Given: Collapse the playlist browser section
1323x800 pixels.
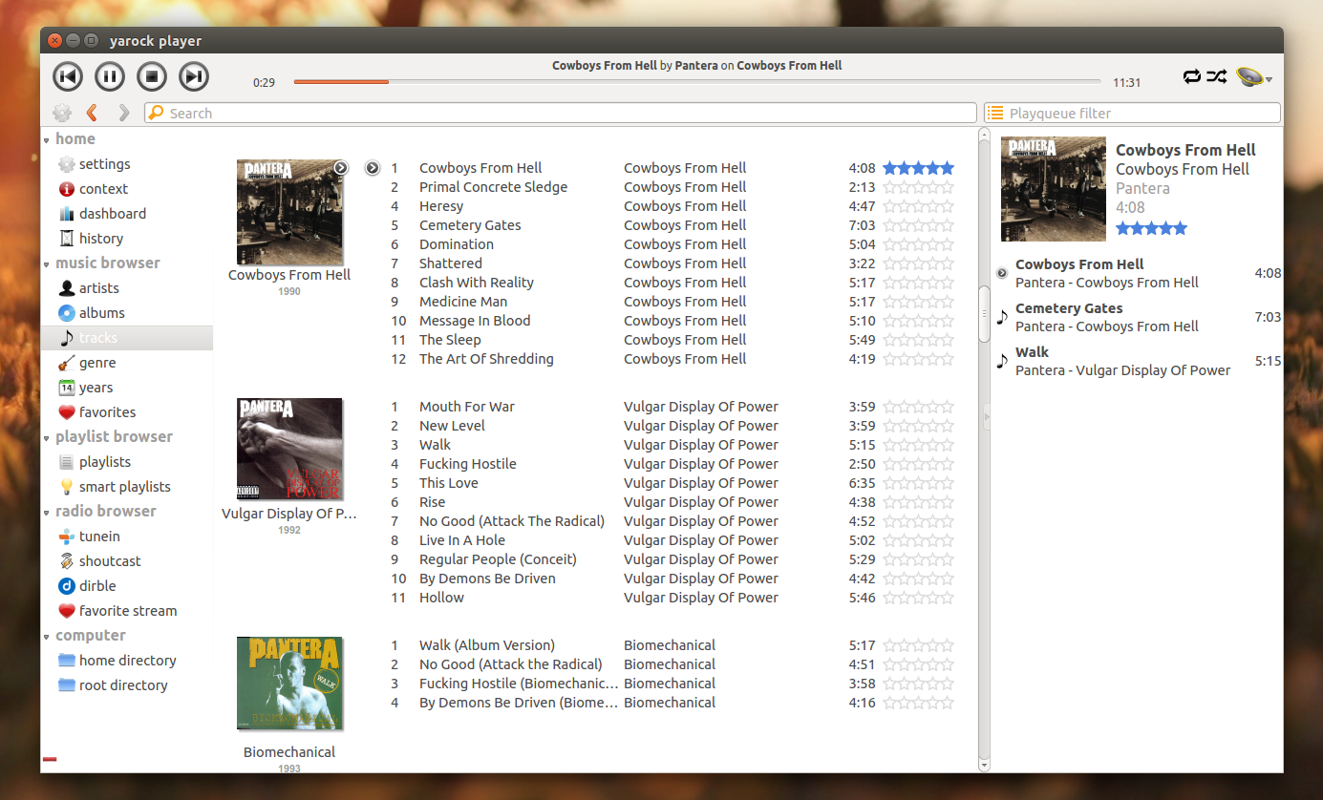Looking at the screenshot, I should [x=46, y=437].
